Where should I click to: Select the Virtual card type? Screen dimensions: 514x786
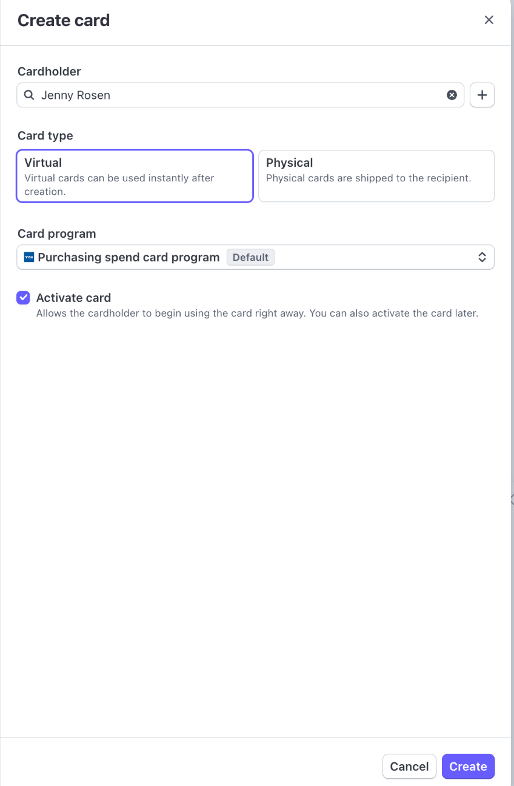click(135, 176)
